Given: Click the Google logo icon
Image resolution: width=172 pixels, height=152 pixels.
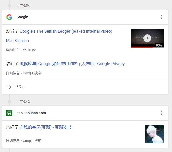Looking at the screenshot, I should pyautogui.click(x=9, y=17).
